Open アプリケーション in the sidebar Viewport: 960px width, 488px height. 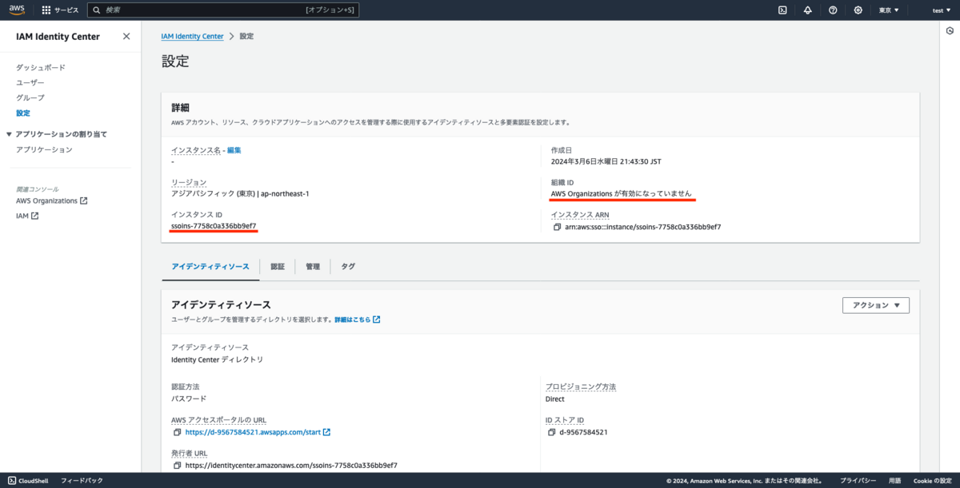click(44, 149)
